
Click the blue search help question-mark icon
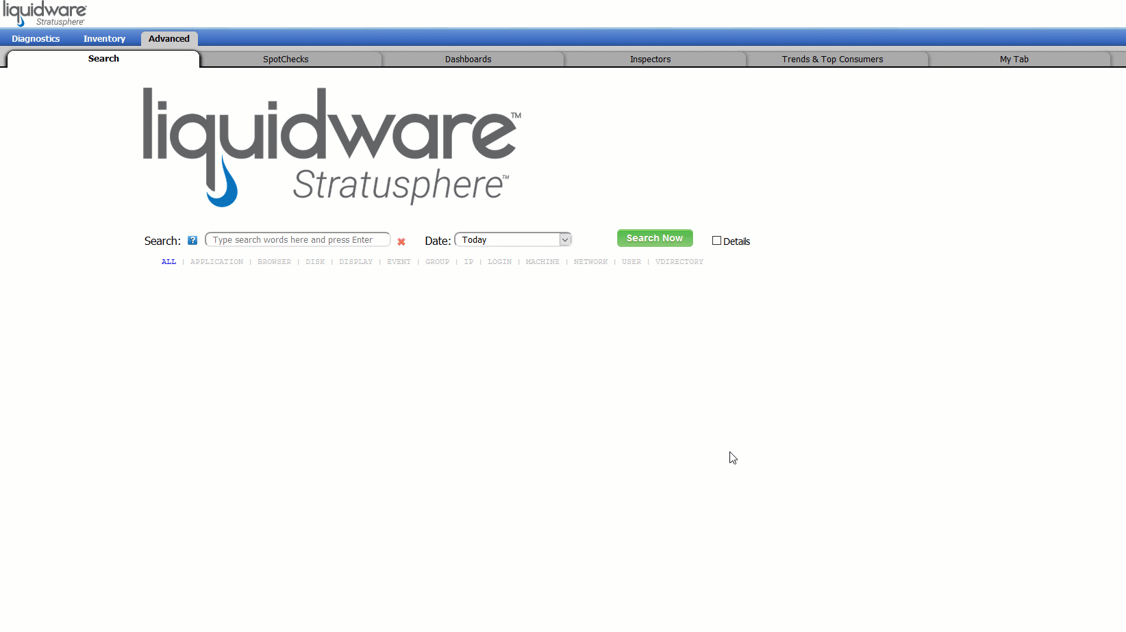192,240
